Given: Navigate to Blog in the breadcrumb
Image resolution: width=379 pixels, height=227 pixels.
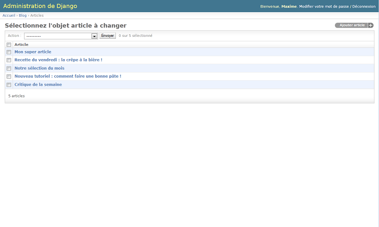Looking at the screenshot, I should [x=23, y=16].
